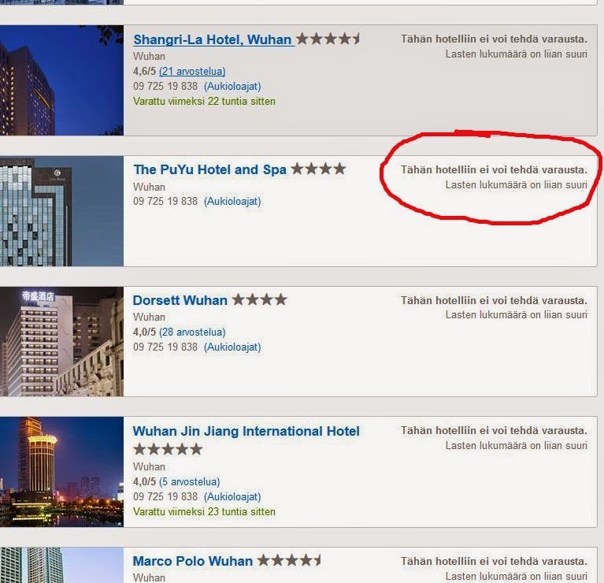Click Jin Jiang's 'Lasten lukumäärä on liian suuri' message
The width and height of the screenshot is (604, 583).
click(516, 445)
